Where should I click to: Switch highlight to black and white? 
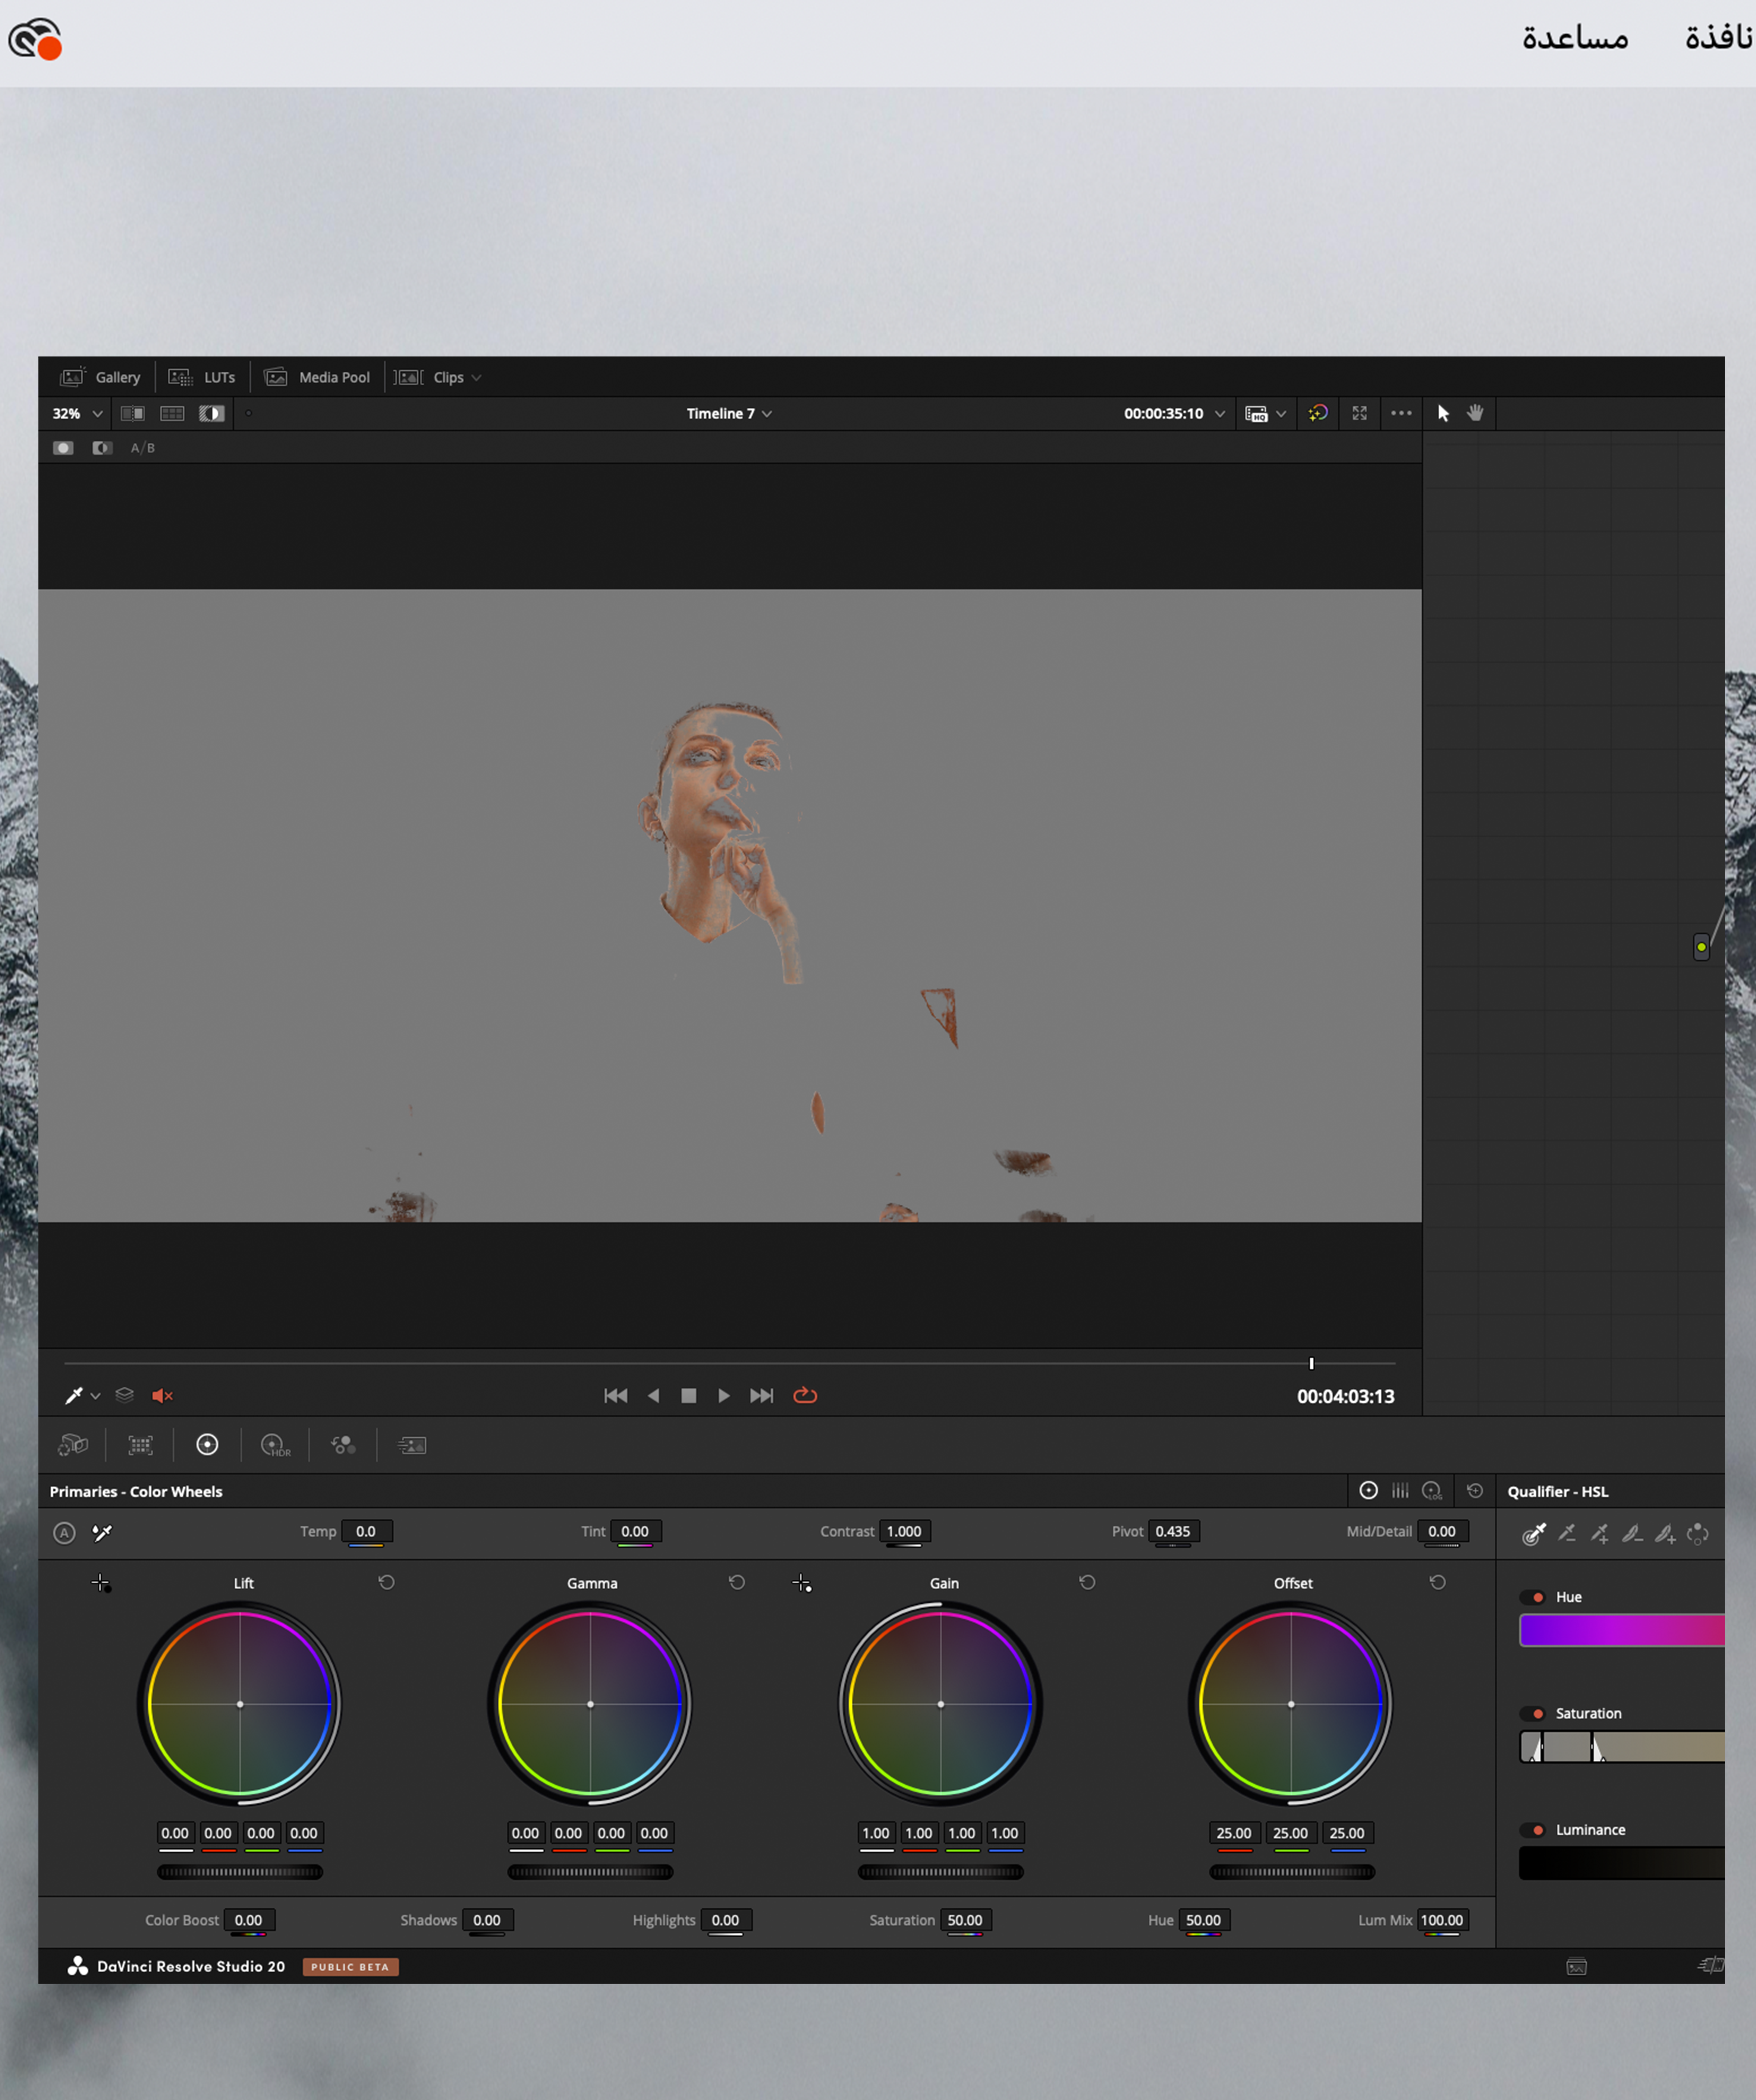102,448
